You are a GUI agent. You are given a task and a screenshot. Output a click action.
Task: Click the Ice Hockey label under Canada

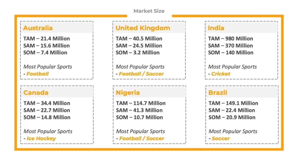pos(41,138)
